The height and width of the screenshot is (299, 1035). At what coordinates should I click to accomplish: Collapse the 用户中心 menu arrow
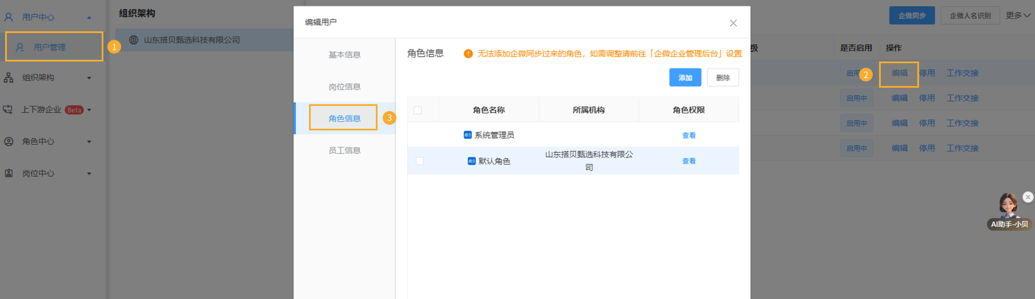(89, 18)
